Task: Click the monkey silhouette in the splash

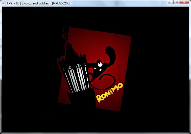Action: pos(102,68)
